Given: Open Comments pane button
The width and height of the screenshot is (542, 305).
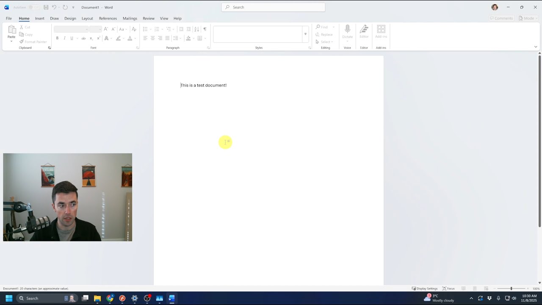Looking at the screenshot, I should click(x=501, y=18).
